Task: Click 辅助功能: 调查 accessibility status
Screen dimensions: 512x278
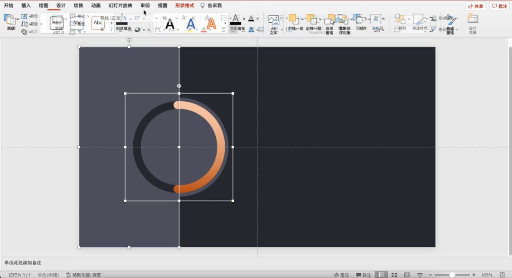Action: pyautogui.click(x=83, y=275)
